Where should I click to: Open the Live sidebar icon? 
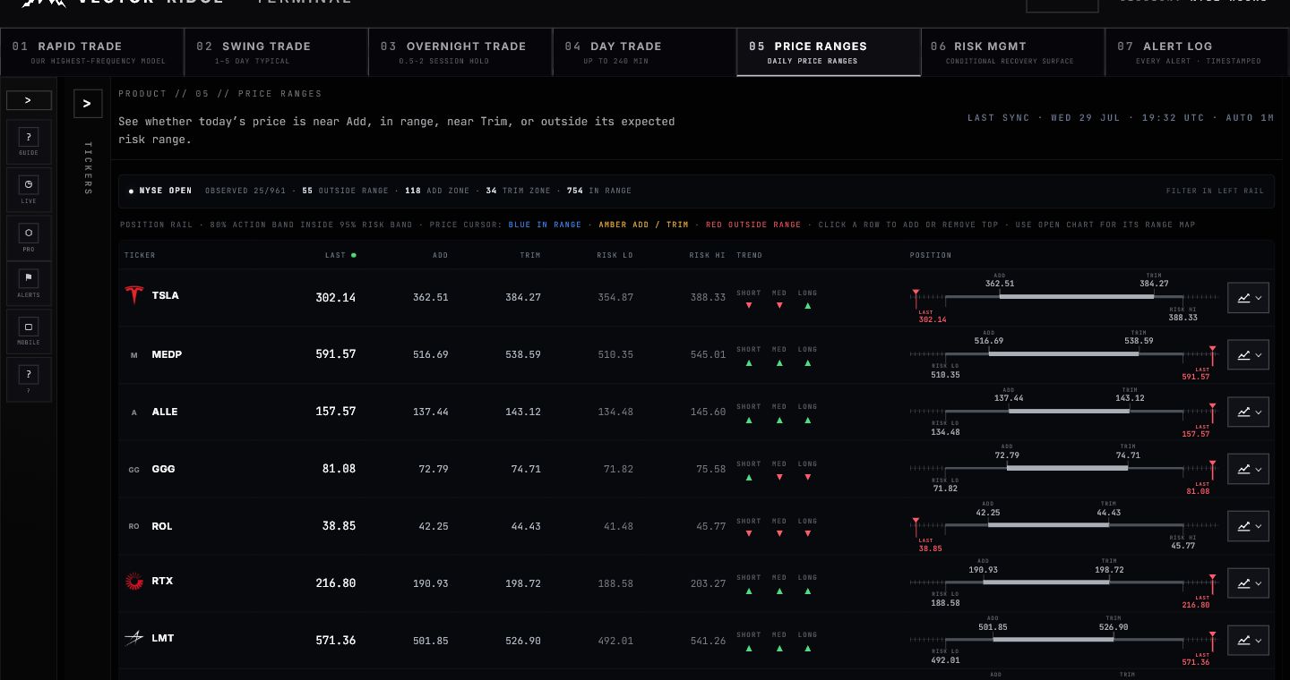point(29,189)
